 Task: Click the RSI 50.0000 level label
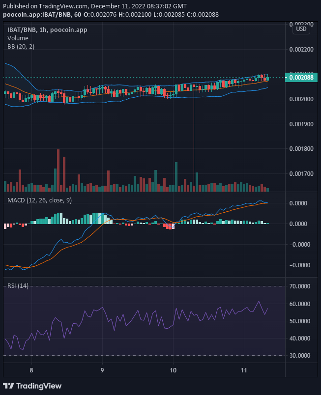[300, 321]
